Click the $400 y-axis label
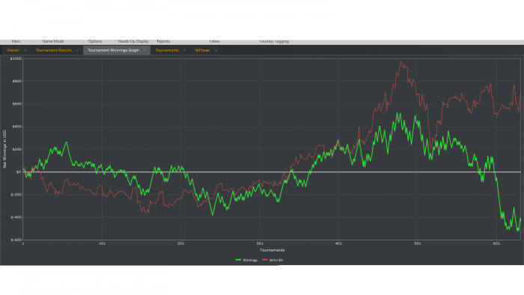Image resolution: width=524 pixels, height=295 pixels. [16, 127]
